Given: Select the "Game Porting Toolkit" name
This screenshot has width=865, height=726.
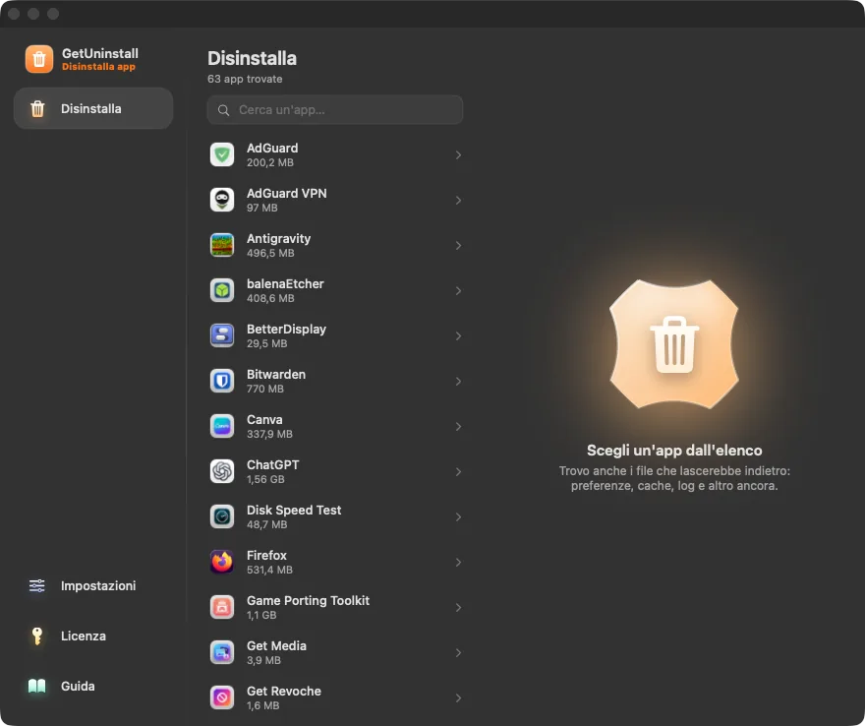Looking at the screenshot, I should pos(309,601).
